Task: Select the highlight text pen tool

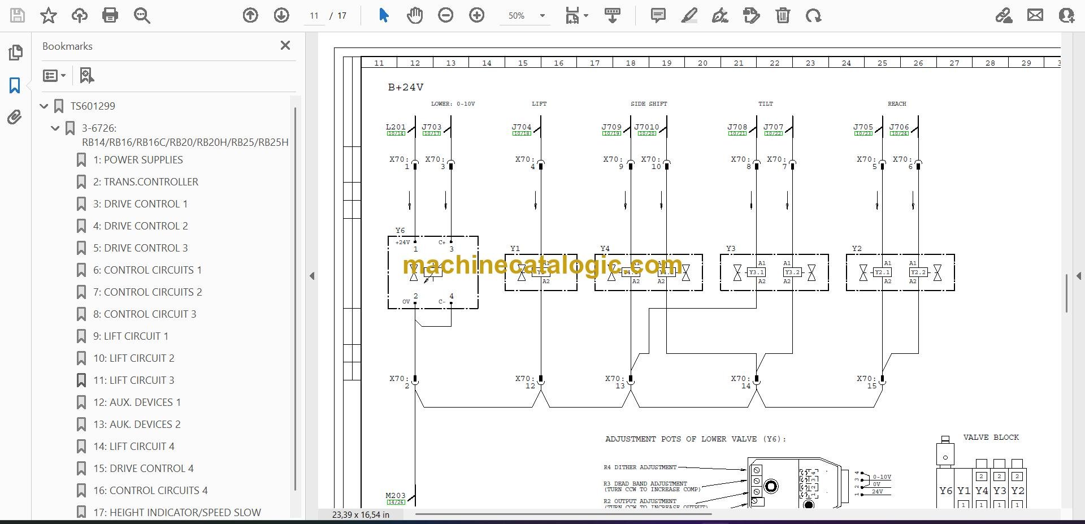Action: coord(689,15)
